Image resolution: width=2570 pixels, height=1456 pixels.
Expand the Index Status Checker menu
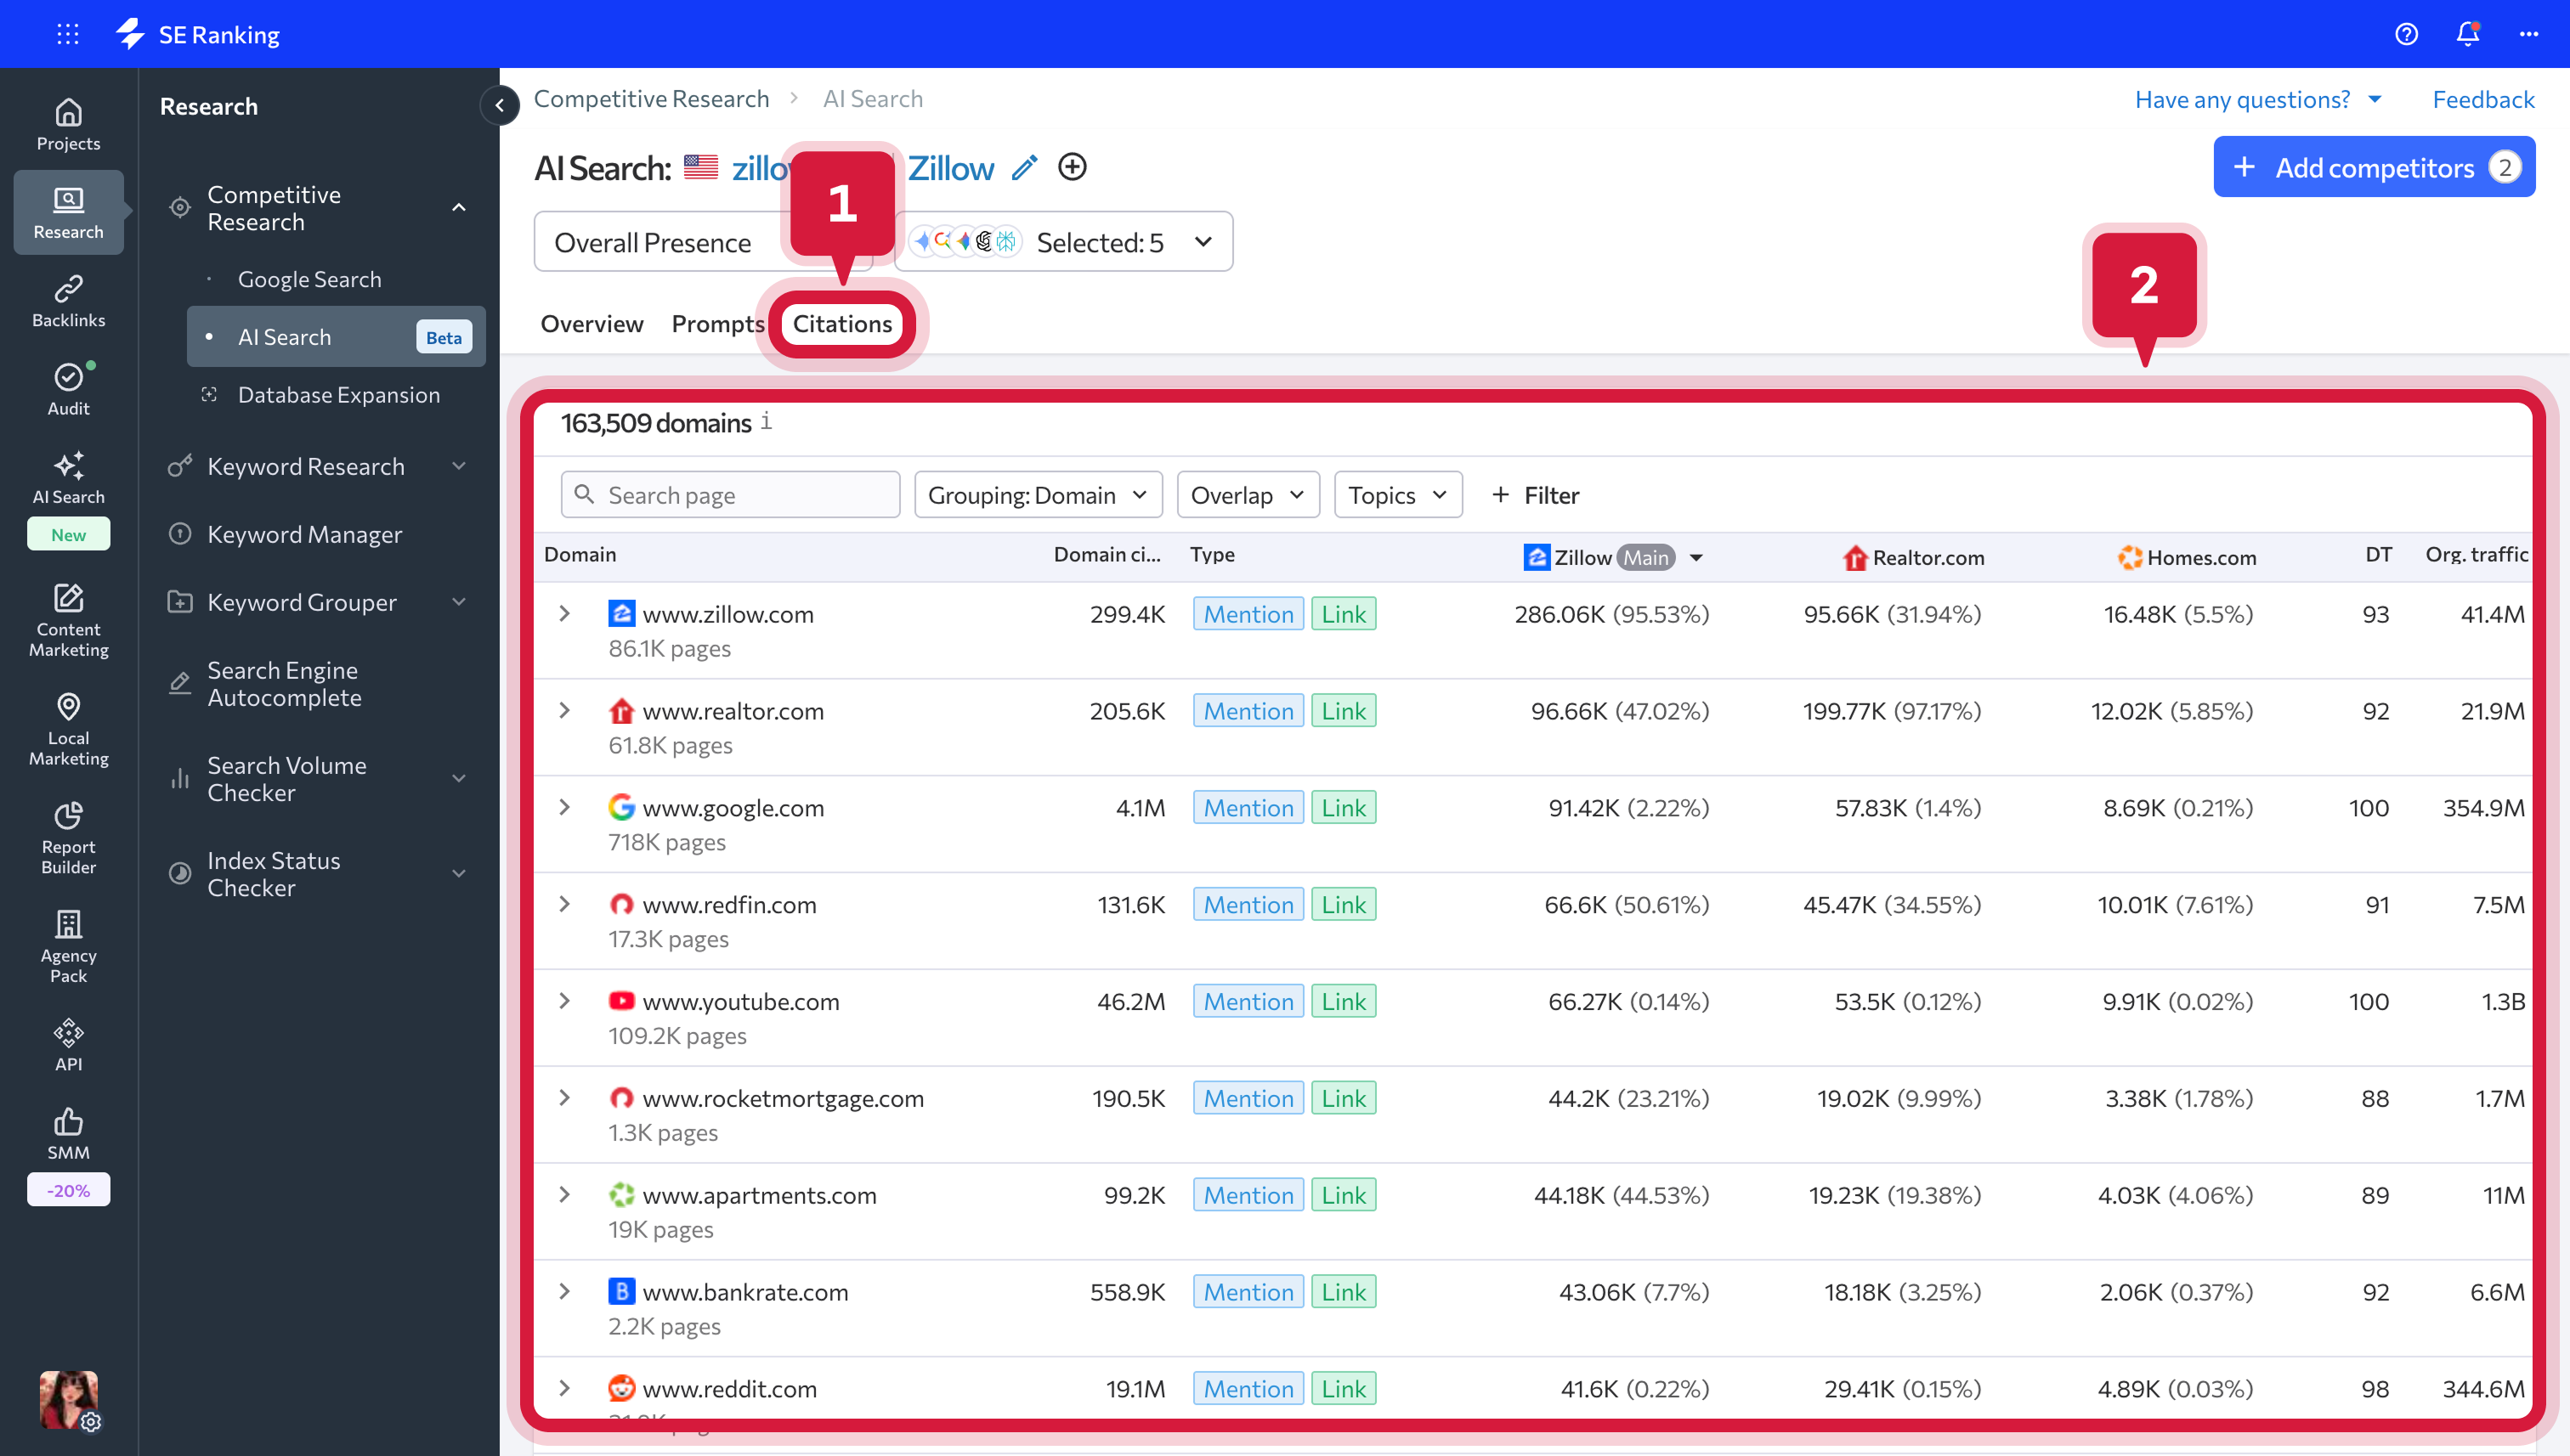[459, 874]
